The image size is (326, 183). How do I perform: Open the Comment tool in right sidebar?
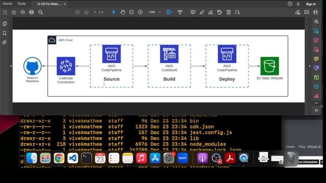(x=316, y=59)
